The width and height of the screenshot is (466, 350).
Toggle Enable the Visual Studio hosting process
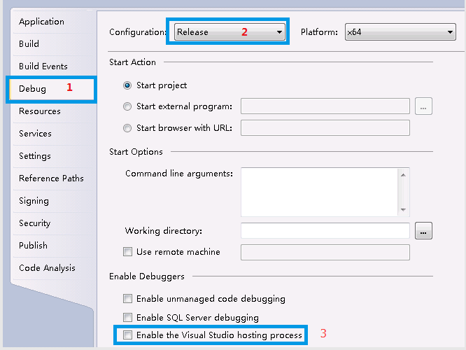(x=127, y=335)
